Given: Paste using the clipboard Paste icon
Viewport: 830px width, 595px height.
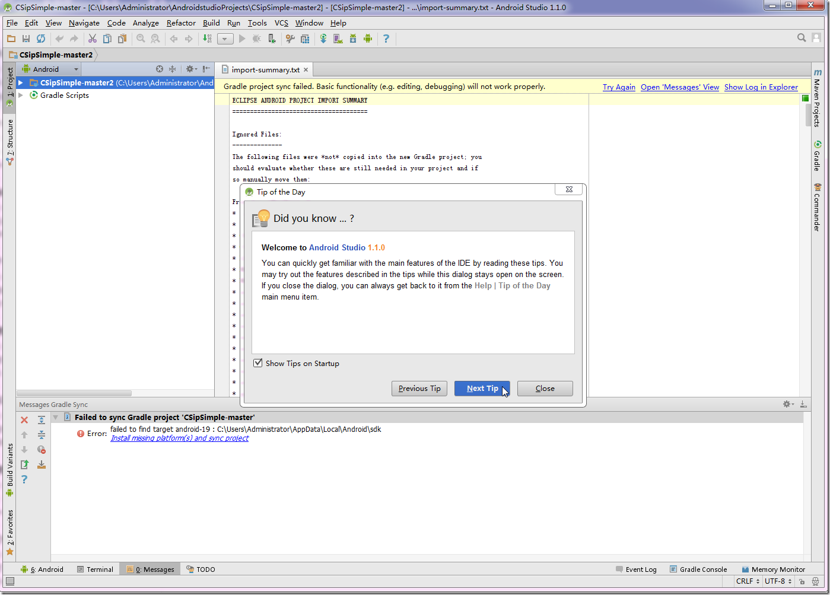Looking at the screenshot, I should pos(122,39).
